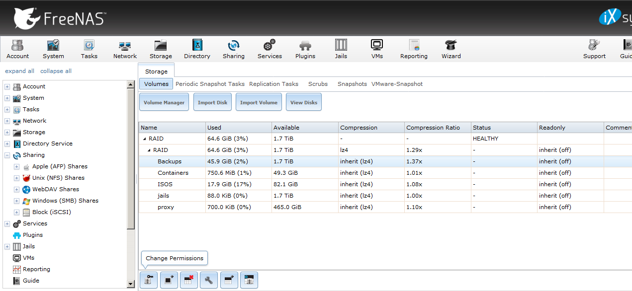Click the Create Snapshot icon with plus sign

(x=169, y=281)
